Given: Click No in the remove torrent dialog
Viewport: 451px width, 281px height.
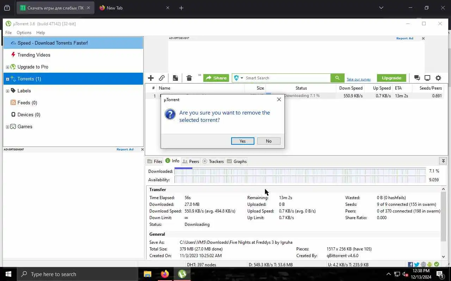Looking at the screenshot, I should click(x=269, y=141).
